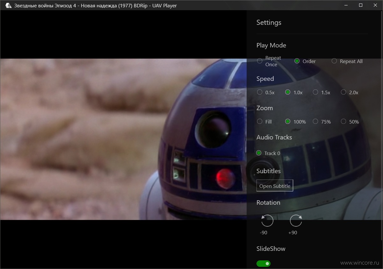Click the SlideShow section label
383x269 pixels.
click(271, 249)
